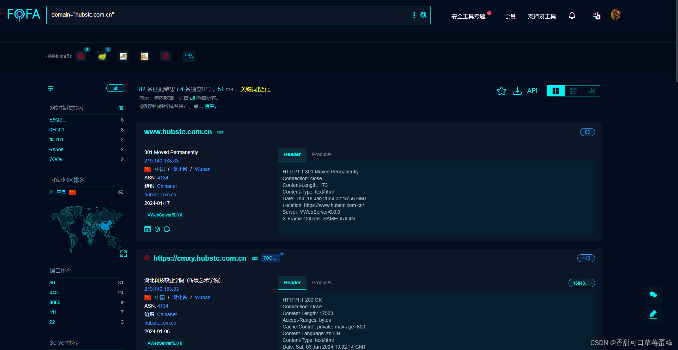Viewport: 678px width, 350px height.
Task: Filter by fingerprint 0FC01...
Action: pos(59,130)
